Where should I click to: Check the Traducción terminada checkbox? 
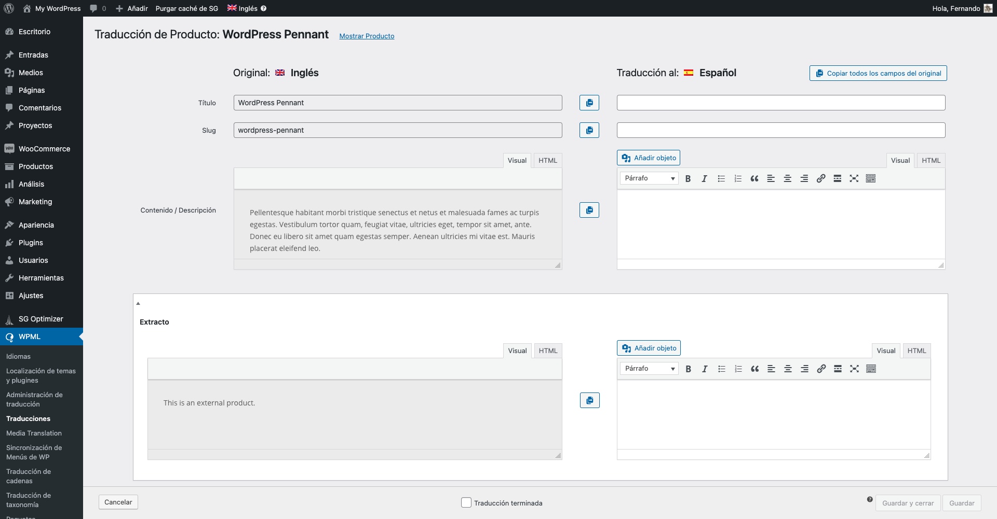(x=466, y=502)
